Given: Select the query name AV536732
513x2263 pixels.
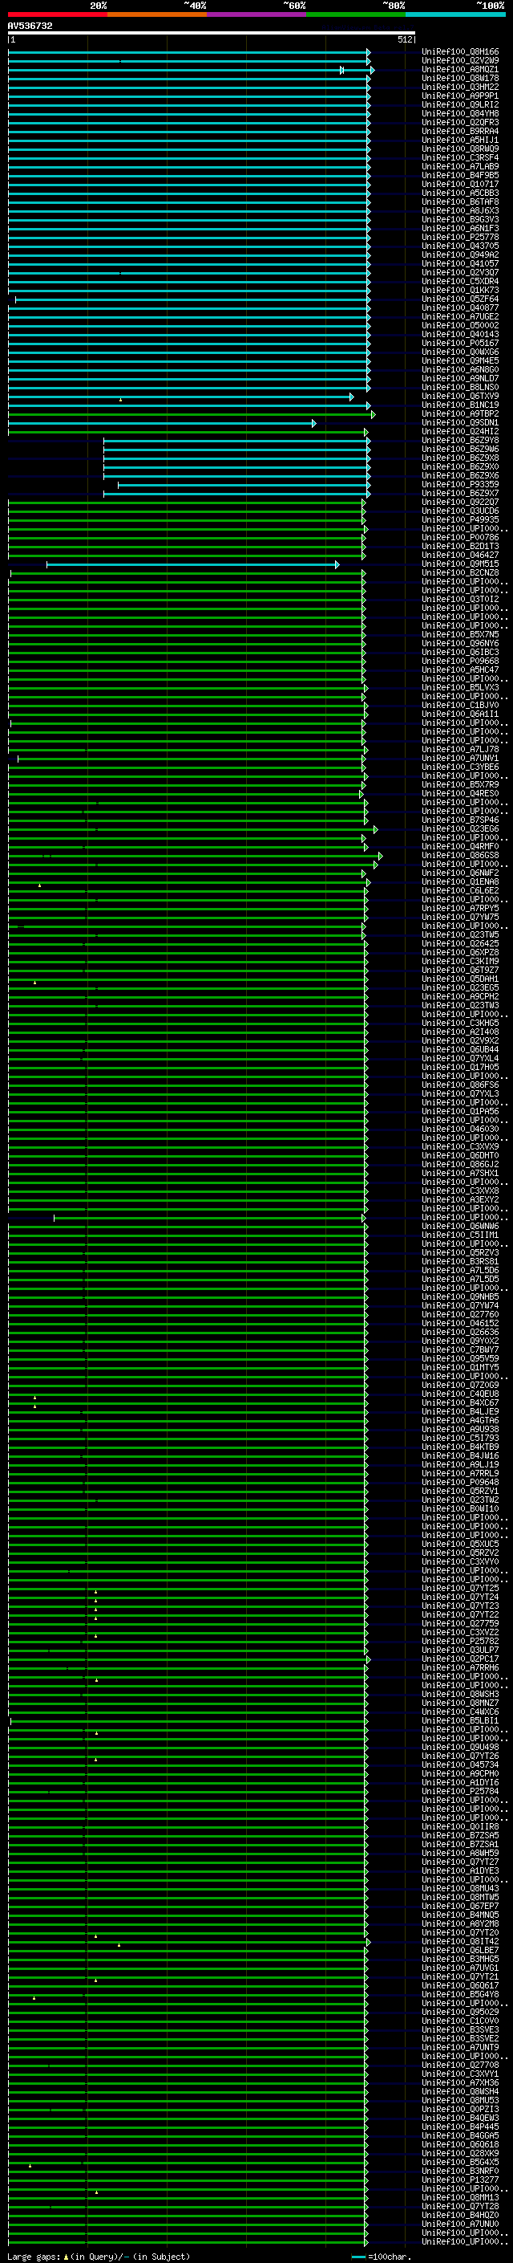Looking at the screenshot, I should click(x=30, y=26).
